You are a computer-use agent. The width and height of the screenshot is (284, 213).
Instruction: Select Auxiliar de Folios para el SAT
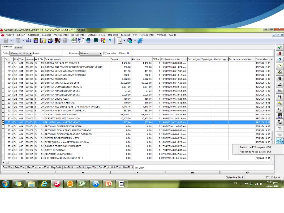pyautogui.click(x=255, y=152)
